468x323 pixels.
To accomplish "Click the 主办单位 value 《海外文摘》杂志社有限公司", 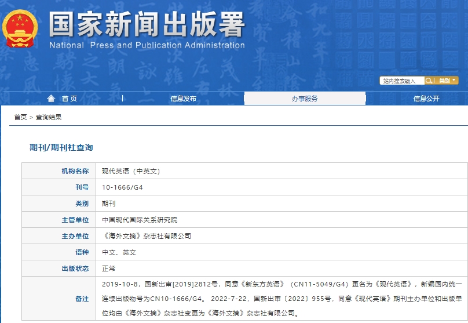I will click(146, 236).
